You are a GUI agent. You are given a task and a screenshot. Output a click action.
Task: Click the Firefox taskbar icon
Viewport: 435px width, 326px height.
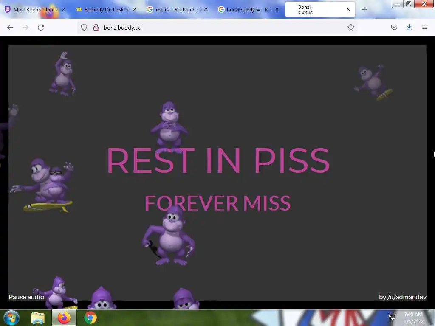[x=64, y=318]
